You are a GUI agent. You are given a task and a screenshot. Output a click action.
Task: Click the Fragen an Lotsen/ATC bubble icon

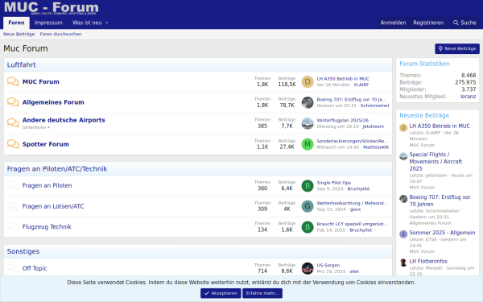(13, 206)
